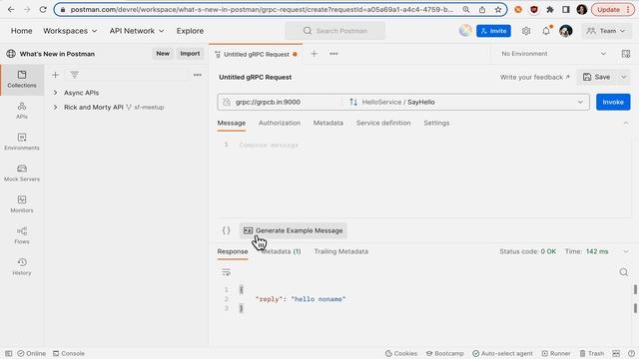The width and height of the screenshot is (639, 359).
Task: Collapse the request message section
Action: pos(626,123)
